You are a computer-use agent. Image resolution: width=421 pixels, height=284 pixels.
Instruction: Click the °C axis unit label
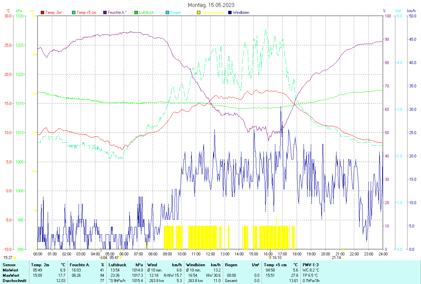point(9,11)
